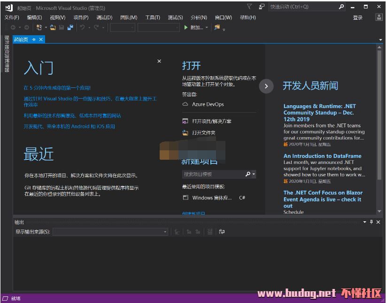This screenshot has height=303, width=386.
Task: Open the 在 5 分钟内生成你的第一个应用 link
Action: click(x=57, y=88)
